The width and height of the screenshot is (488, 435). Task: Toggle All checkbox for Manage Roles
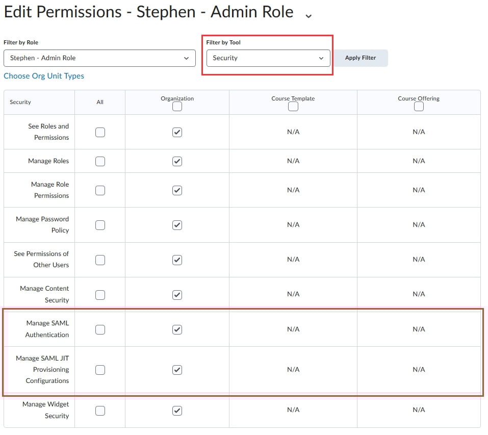click(x=100, y=161)
